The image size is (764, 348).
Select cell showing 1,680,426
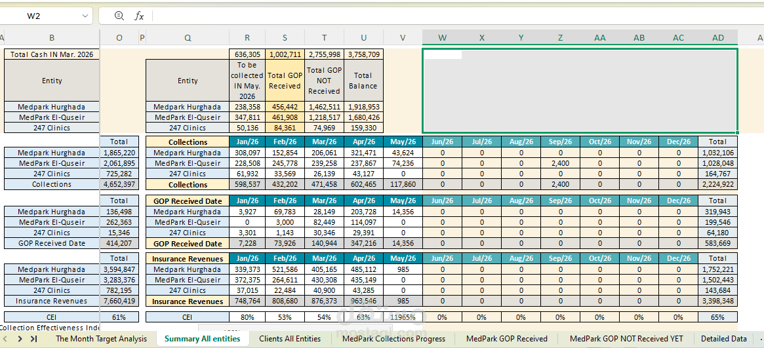(x=363, y=117)
